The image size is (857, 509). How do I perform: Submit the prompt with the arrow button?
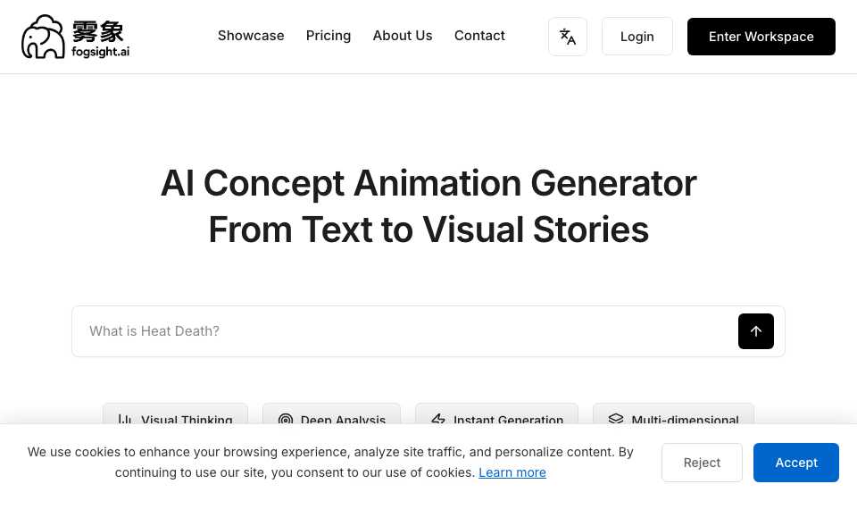click(755, 331)
